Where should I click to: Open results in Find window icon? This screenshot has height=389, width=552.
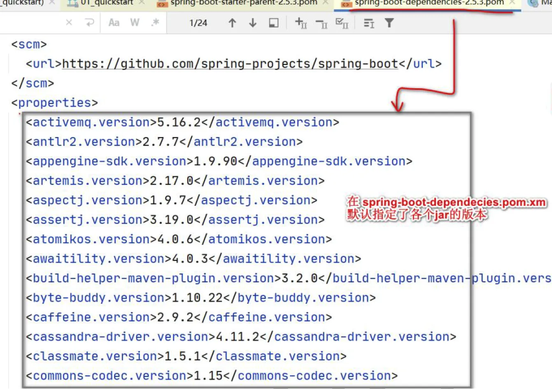pyautogui.click(x=274, y=23)
